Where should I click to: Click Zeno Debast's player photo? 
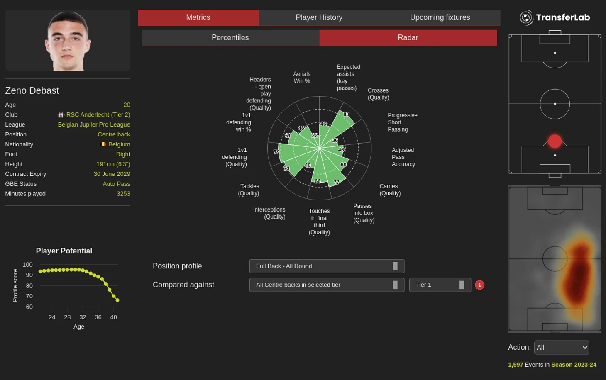(68, 40)
